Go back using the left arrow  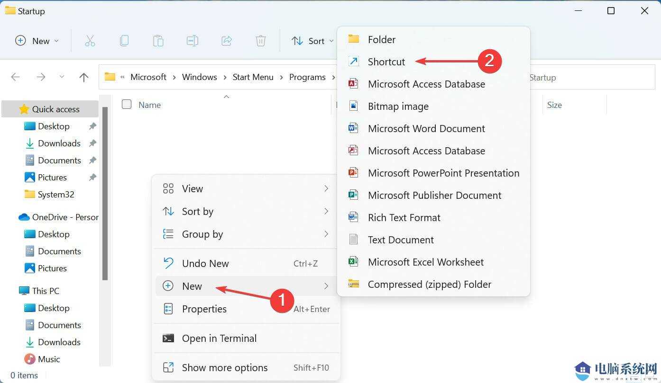16,77
